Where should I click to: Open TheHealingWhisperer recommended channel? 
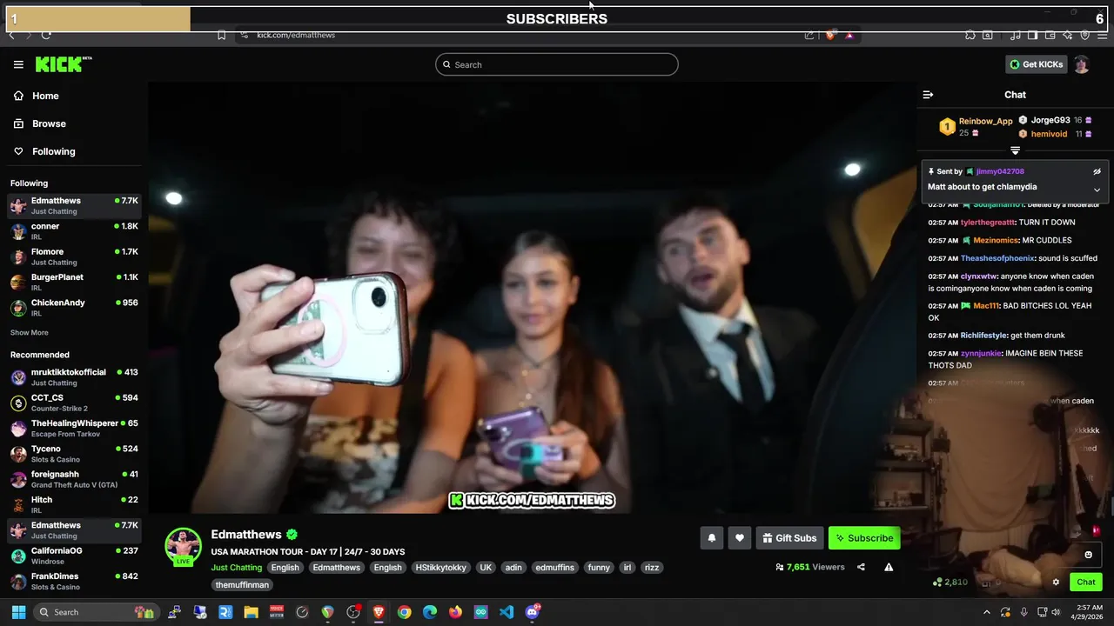74,428
